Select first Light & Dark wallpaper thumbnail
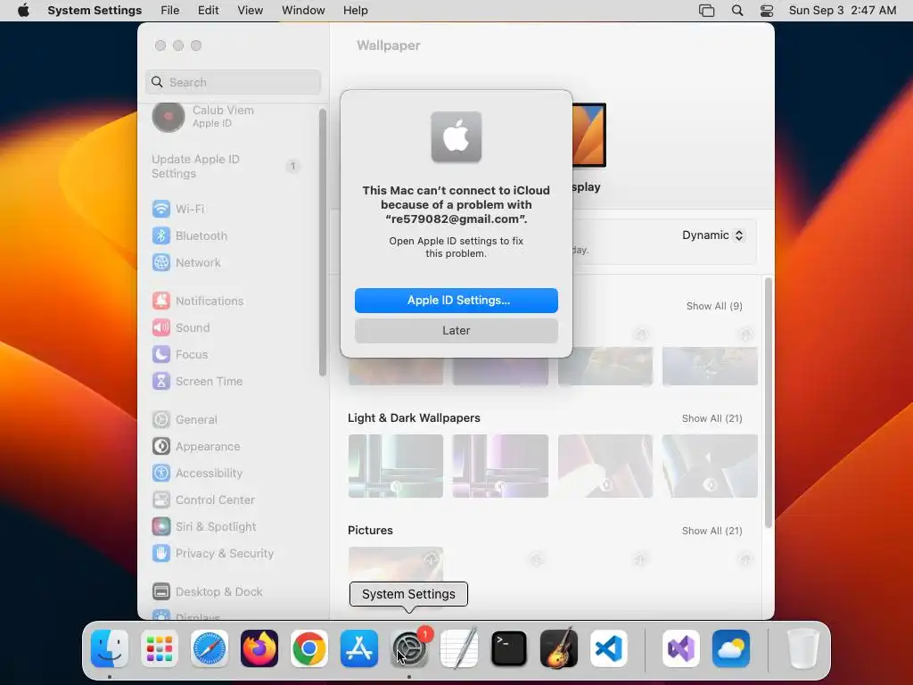The height and width of the screenshot is (685, 913). tap(395, 466)
